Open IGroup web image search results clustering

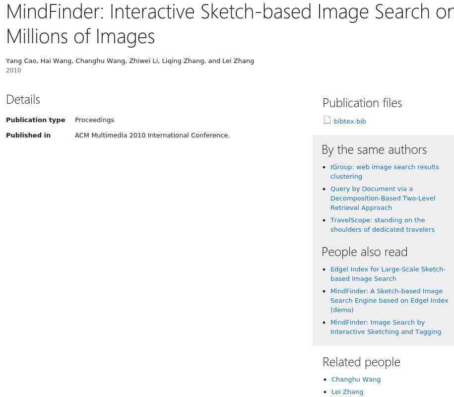pyautogui.click(x=385, y=172)
